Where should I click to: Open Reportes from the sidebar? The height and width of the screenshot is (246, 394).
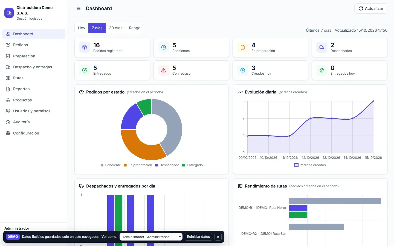click(34, 89)
